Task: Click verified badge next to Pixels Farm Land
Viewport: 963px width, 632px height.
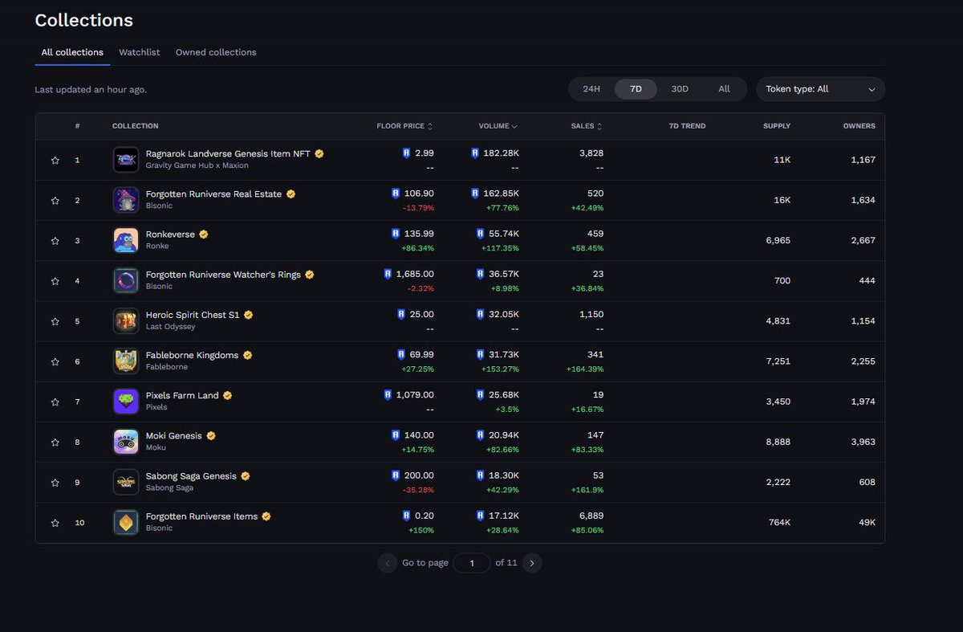Action: click(228, 396)
